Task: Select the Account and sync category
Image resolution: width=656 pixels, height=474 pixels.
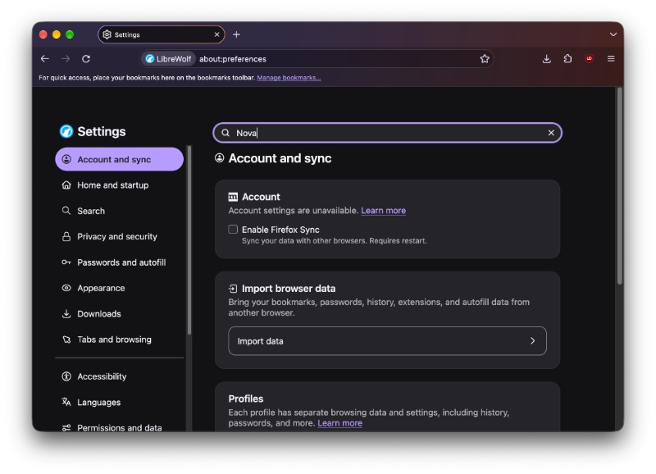Action: click(119, 159)
